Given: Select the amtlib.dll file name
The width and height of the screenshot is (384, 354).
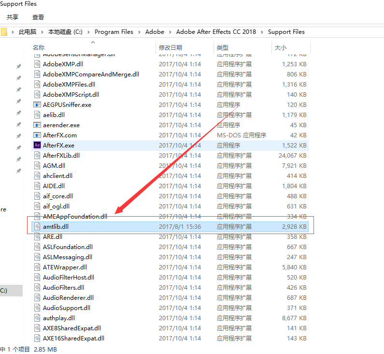Looking at the screenshot, I should [56, 226].
